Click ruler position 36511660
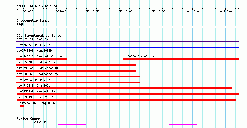The height and width of the screenshot is (128, 247). pyautogui.click(x=192, y=11)
